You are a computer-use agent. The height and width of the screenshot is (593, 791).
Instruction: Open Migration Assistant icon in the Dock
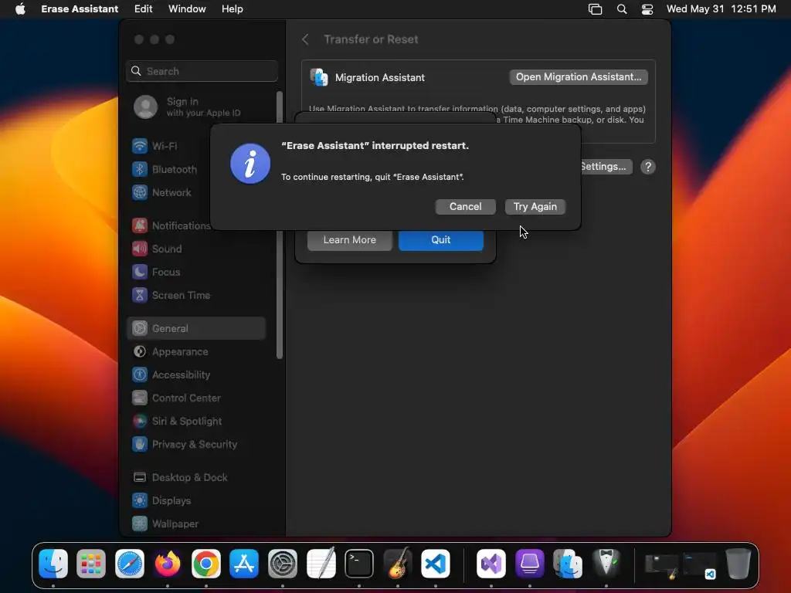568,564
